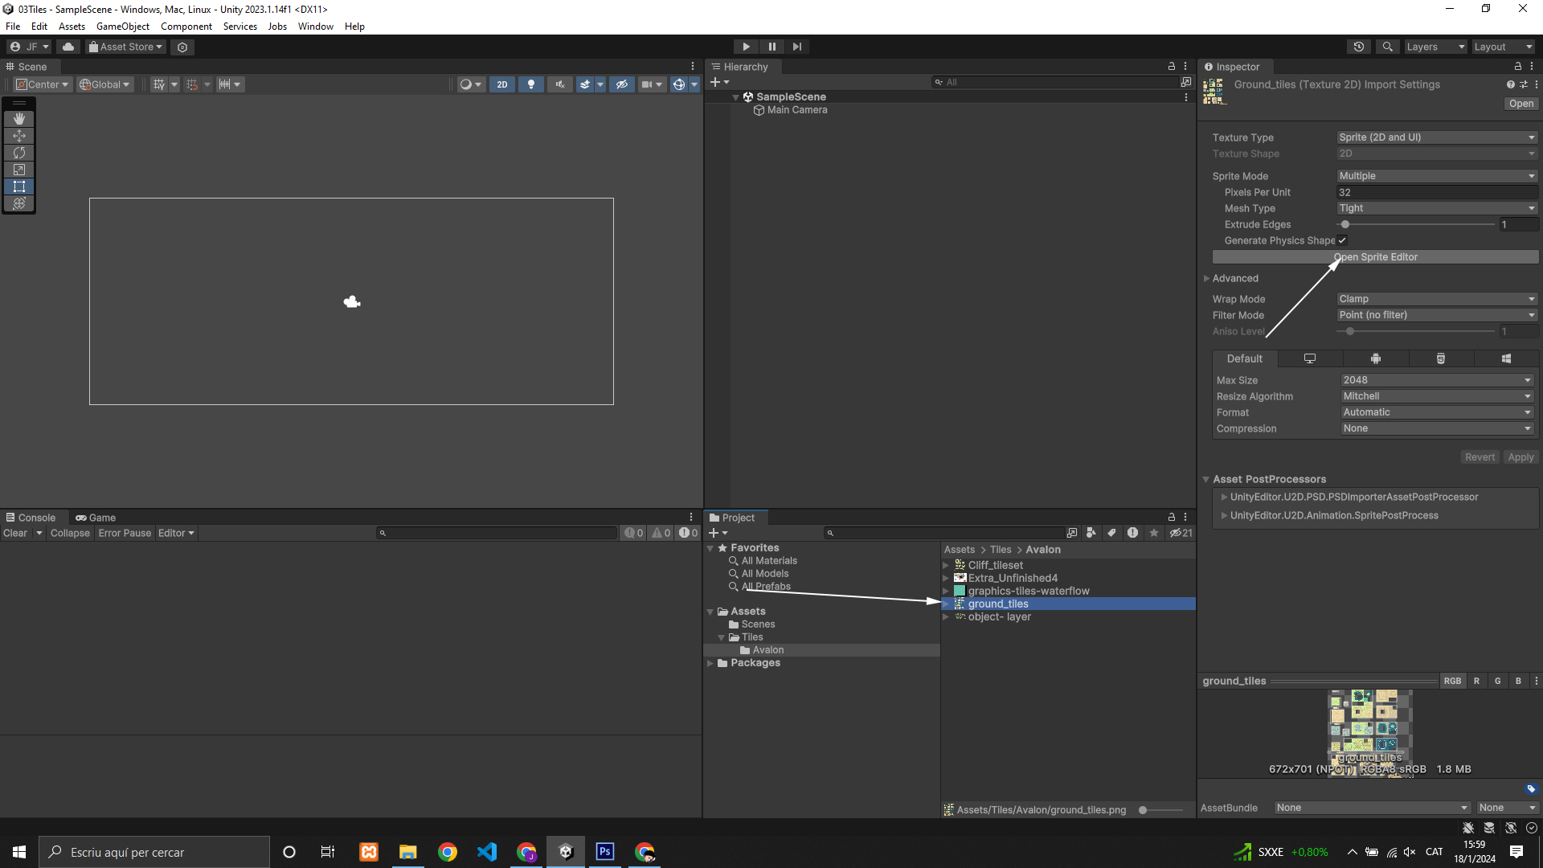Open the Undo History icon
This screenshot has width=1543, height=868.
1358,47
